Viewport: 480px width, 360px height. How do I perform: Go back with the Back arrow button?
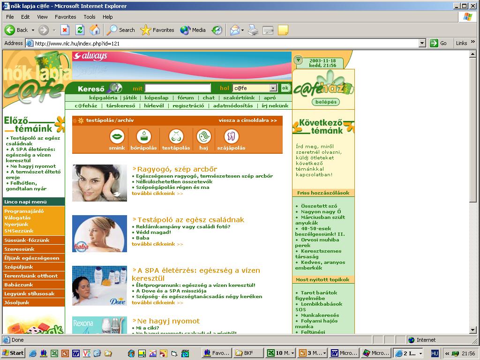tap(16, 30)
